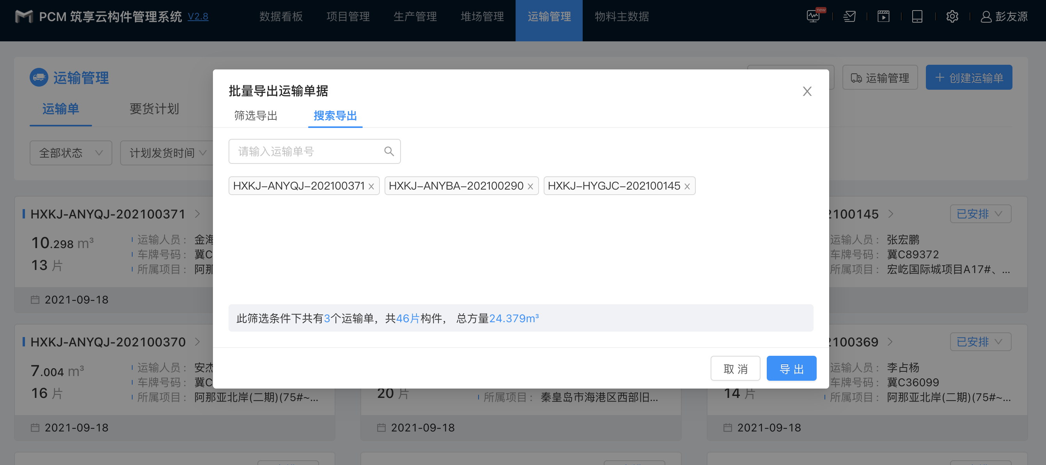Viewport: 1046px width, 465px height.
Task: Select the 搜索导出 tab
Action: [335, 116]
